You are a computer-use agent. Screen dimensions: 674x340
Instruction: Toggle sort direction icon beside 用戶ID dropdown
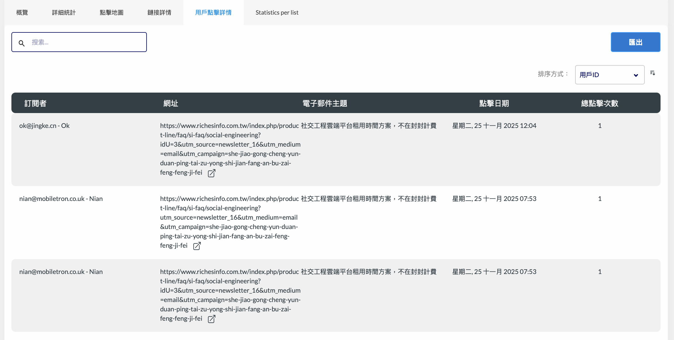pos(652,73)
